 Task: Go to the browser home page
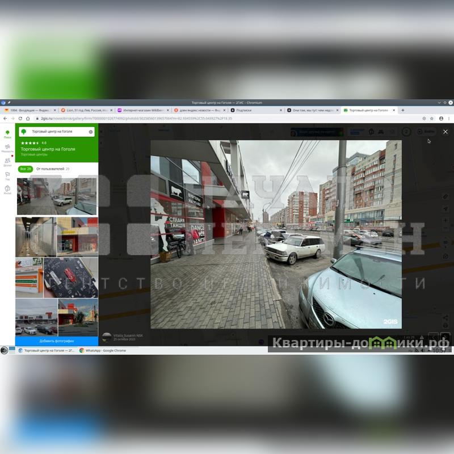click(28, 119)
